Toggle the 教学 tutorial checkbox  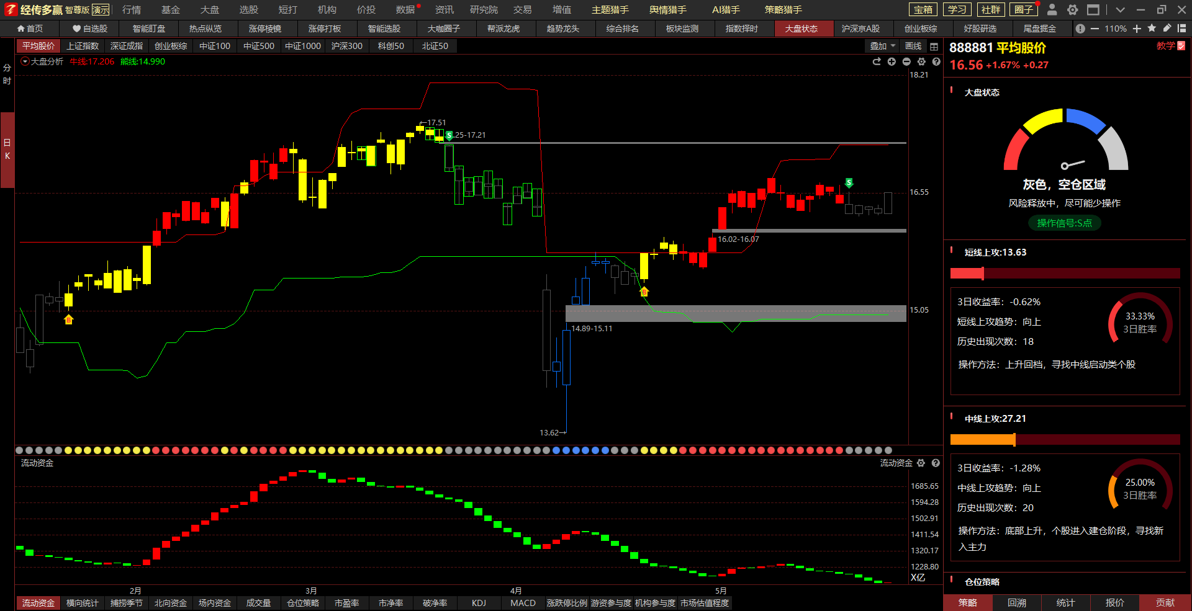click(x=1181, y=46)
